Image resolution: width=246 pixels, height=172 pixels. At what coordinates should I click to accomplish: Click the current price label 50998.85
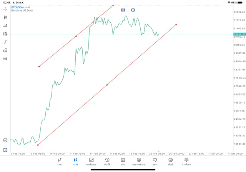click(239, 34)
